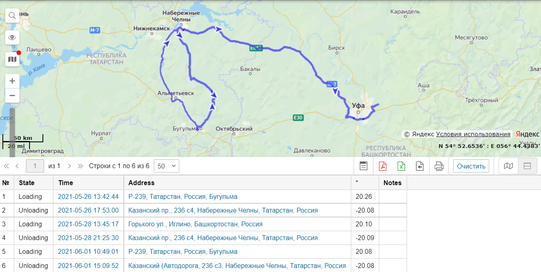Screen dimensions: 541x272
Task: Open the report window icon
Action: 364,166
